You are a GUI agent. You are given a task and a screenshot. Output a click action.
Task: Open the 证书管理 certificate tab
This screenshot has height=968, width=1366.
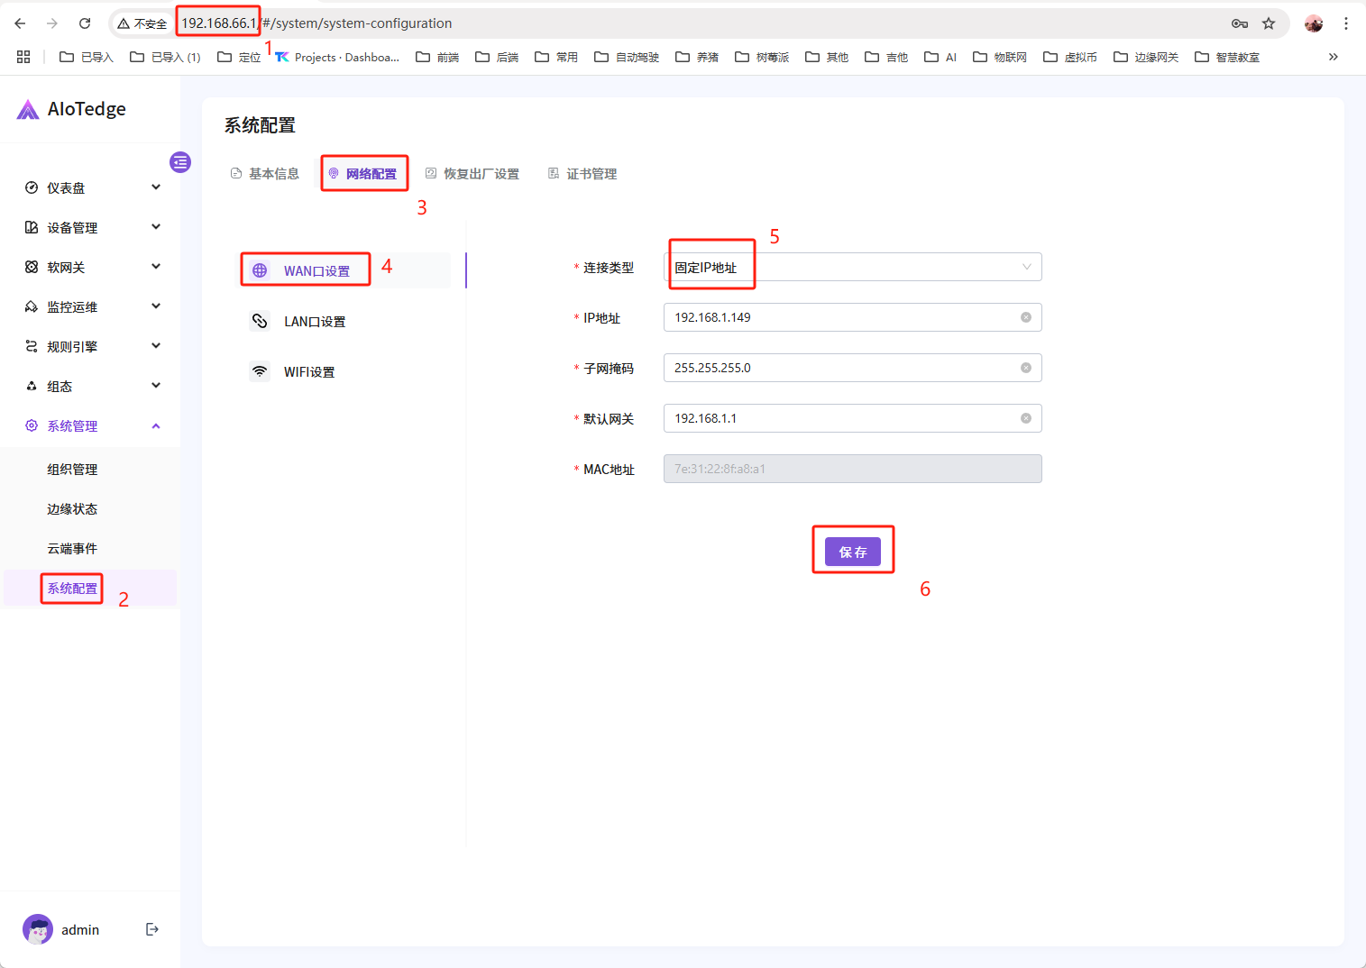point(582,174)
